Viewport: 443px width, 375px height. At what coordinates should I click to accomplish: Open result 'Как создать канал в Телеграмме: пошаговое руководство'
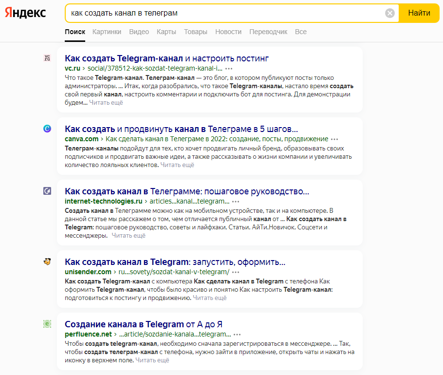tap(187, 191)
